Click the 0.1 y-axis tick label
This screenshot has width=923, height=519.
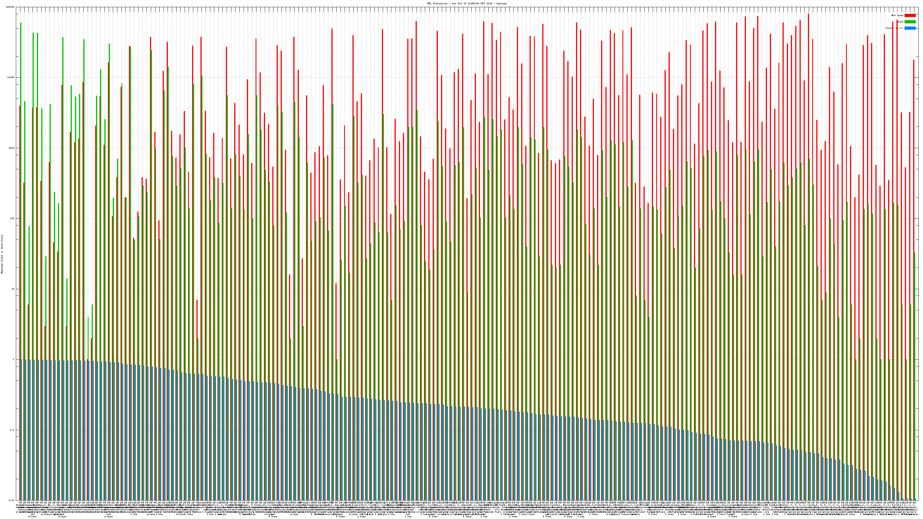point(12,430)
